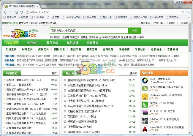The image size is (193, 136).
Task: Open 百度贴吧推广软件 v3.4官方下载
Action: (x=87, y=96)
